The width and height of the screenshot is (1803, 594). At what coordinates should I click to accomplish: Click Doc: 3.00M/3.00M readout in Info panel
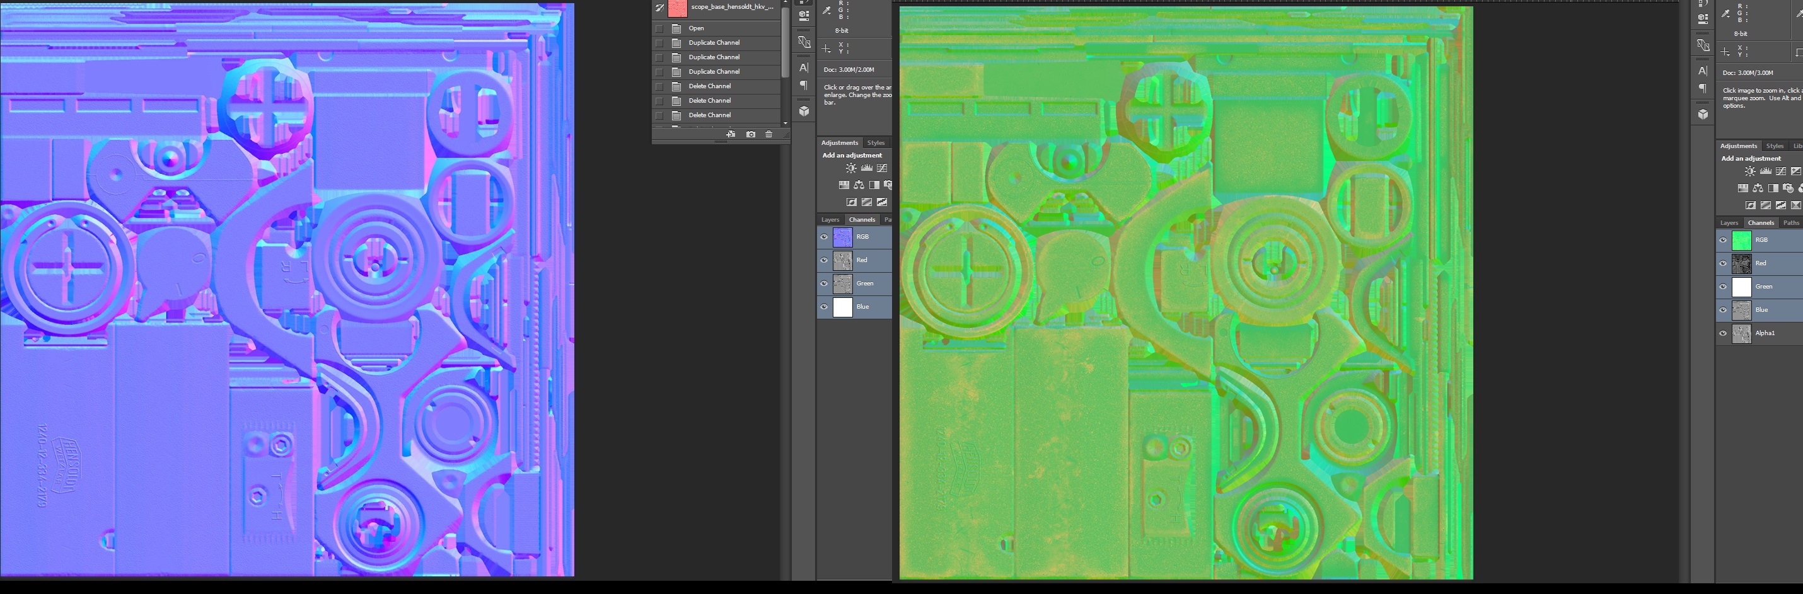[x=1748, y=73]
